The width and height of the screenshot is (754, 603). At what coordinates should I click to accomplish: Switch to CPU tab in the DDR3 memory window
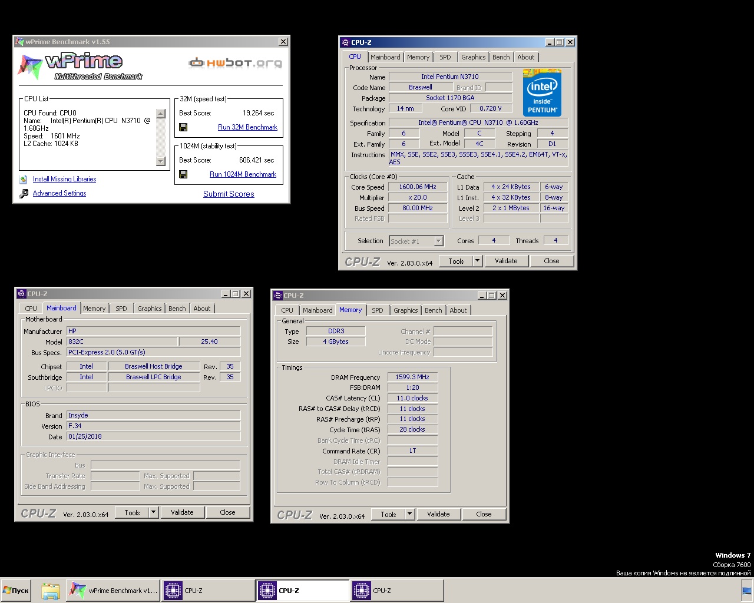point(287,310)
